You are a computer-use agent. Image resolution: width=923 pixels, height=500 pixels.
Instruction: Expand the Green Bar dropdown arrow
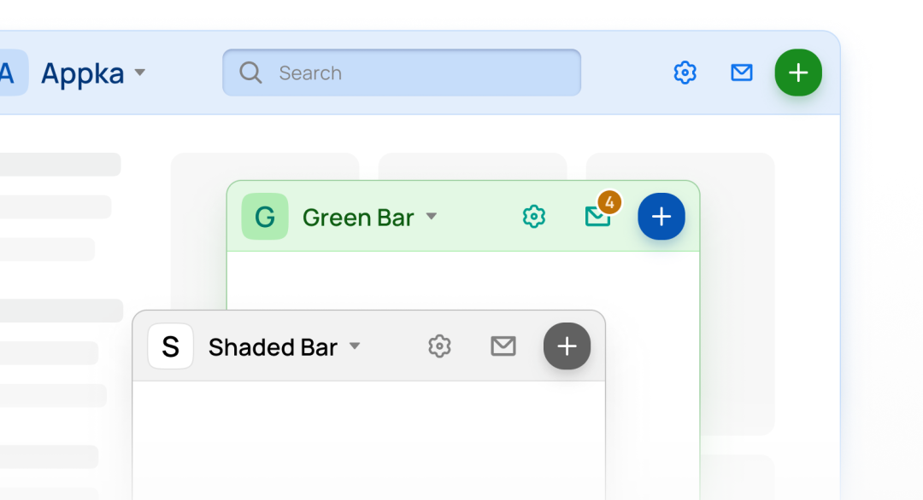pos(432,216)
